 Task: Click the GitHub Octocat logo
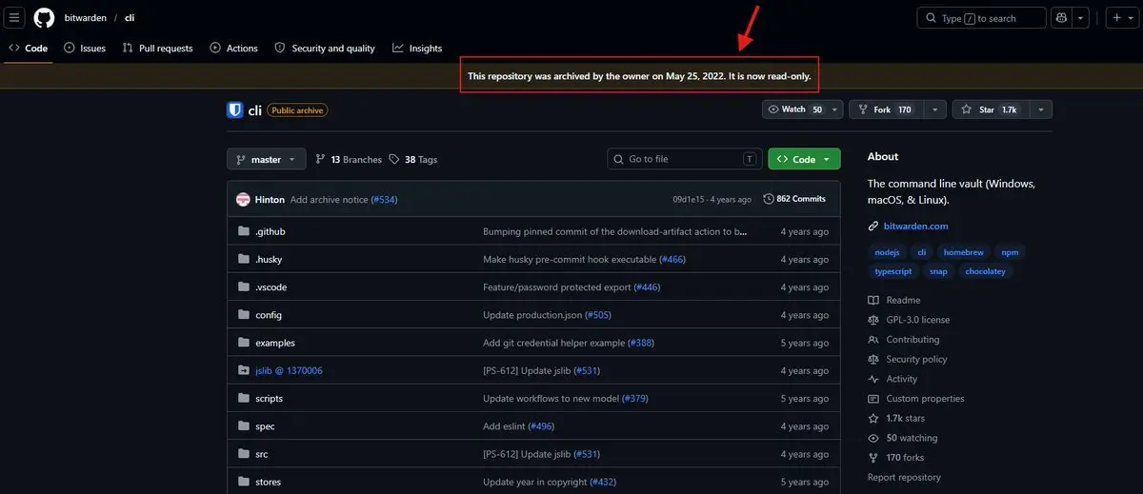(x=44, y=18)
